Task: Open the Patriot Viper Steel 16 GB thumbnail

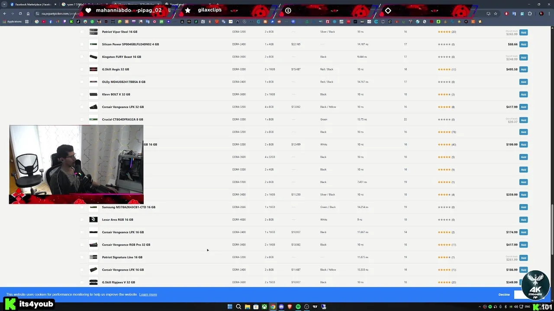Action: (93, 32)
